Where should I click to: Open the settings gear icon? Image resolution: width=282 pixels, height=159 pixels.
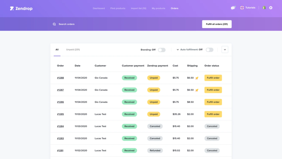pos(270,8)
